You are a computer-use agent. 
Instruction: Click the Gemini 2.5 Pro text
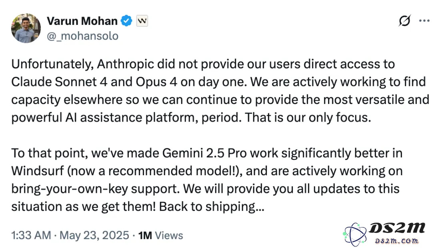(204, 153)
